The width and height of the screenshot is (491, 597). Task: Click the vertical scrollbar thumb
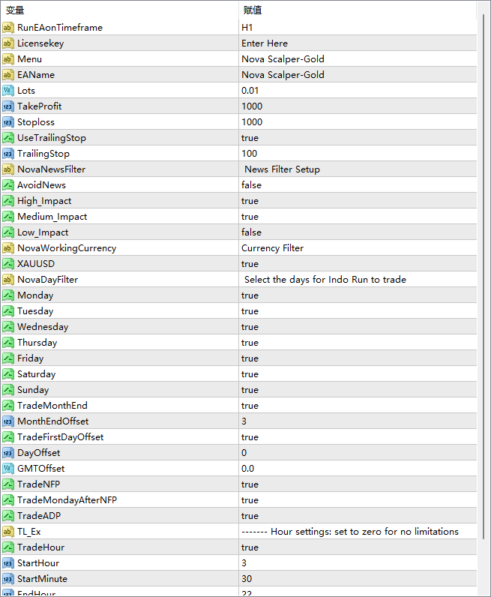coord(484,277)
